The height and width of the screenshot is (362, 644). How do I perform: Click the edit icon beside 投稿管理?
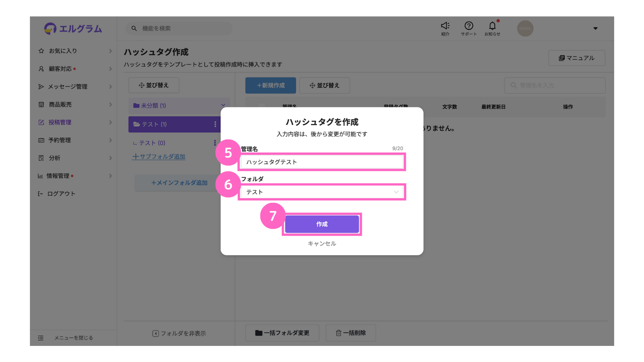click(41, 122)
